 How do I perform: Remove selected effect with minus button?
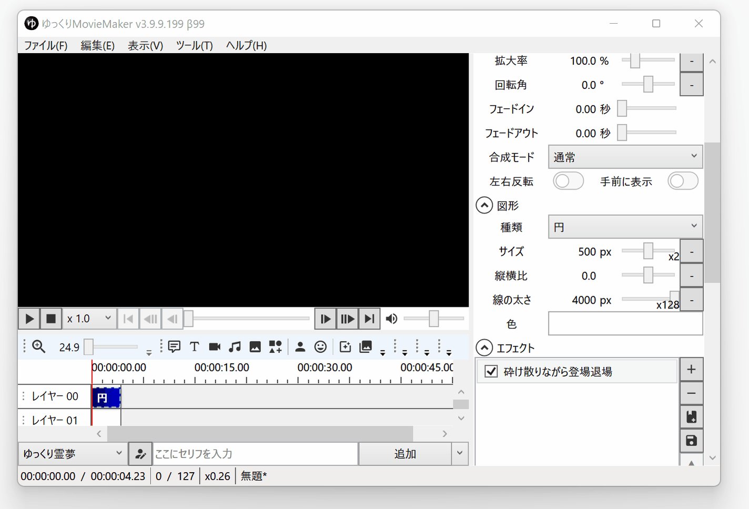click(691, 393)
